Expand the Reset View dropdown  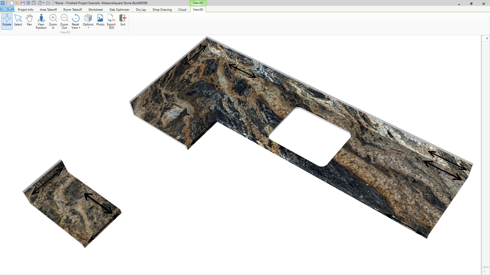tap(76, 22)
